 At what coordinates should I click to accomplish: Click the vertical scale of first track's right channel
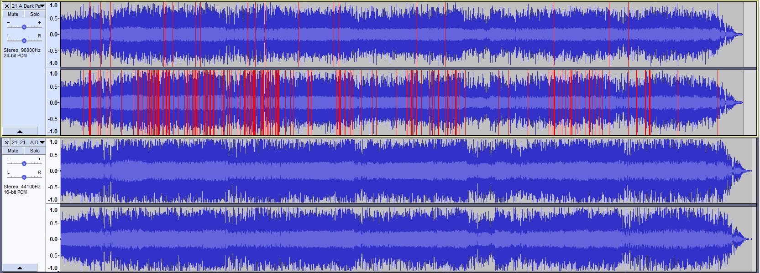53,102
